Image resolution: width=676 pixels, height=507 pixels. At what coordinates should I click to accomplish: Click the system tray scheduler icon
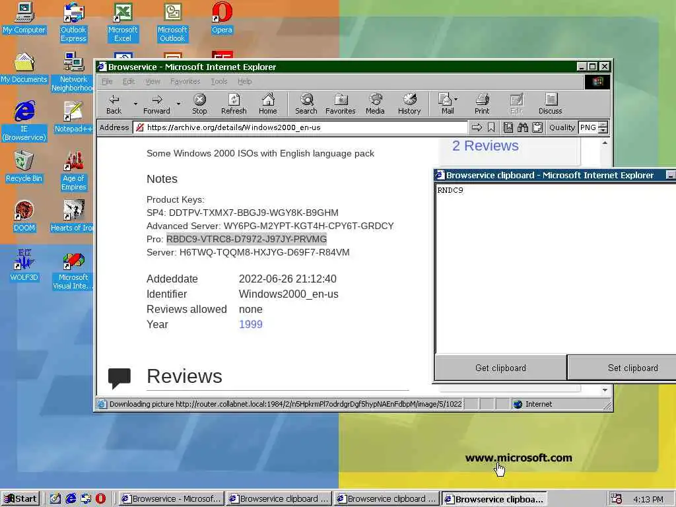pos(617,499)
